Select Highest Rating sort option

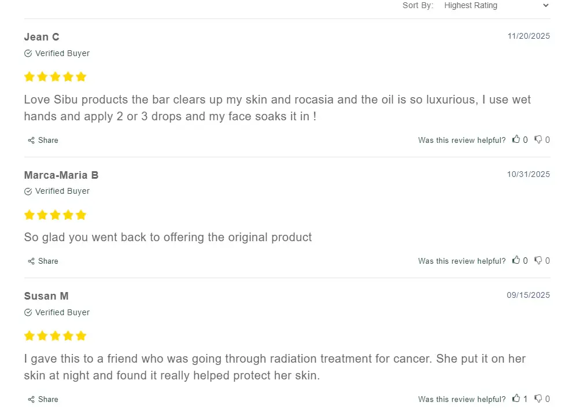click(470, 5)
